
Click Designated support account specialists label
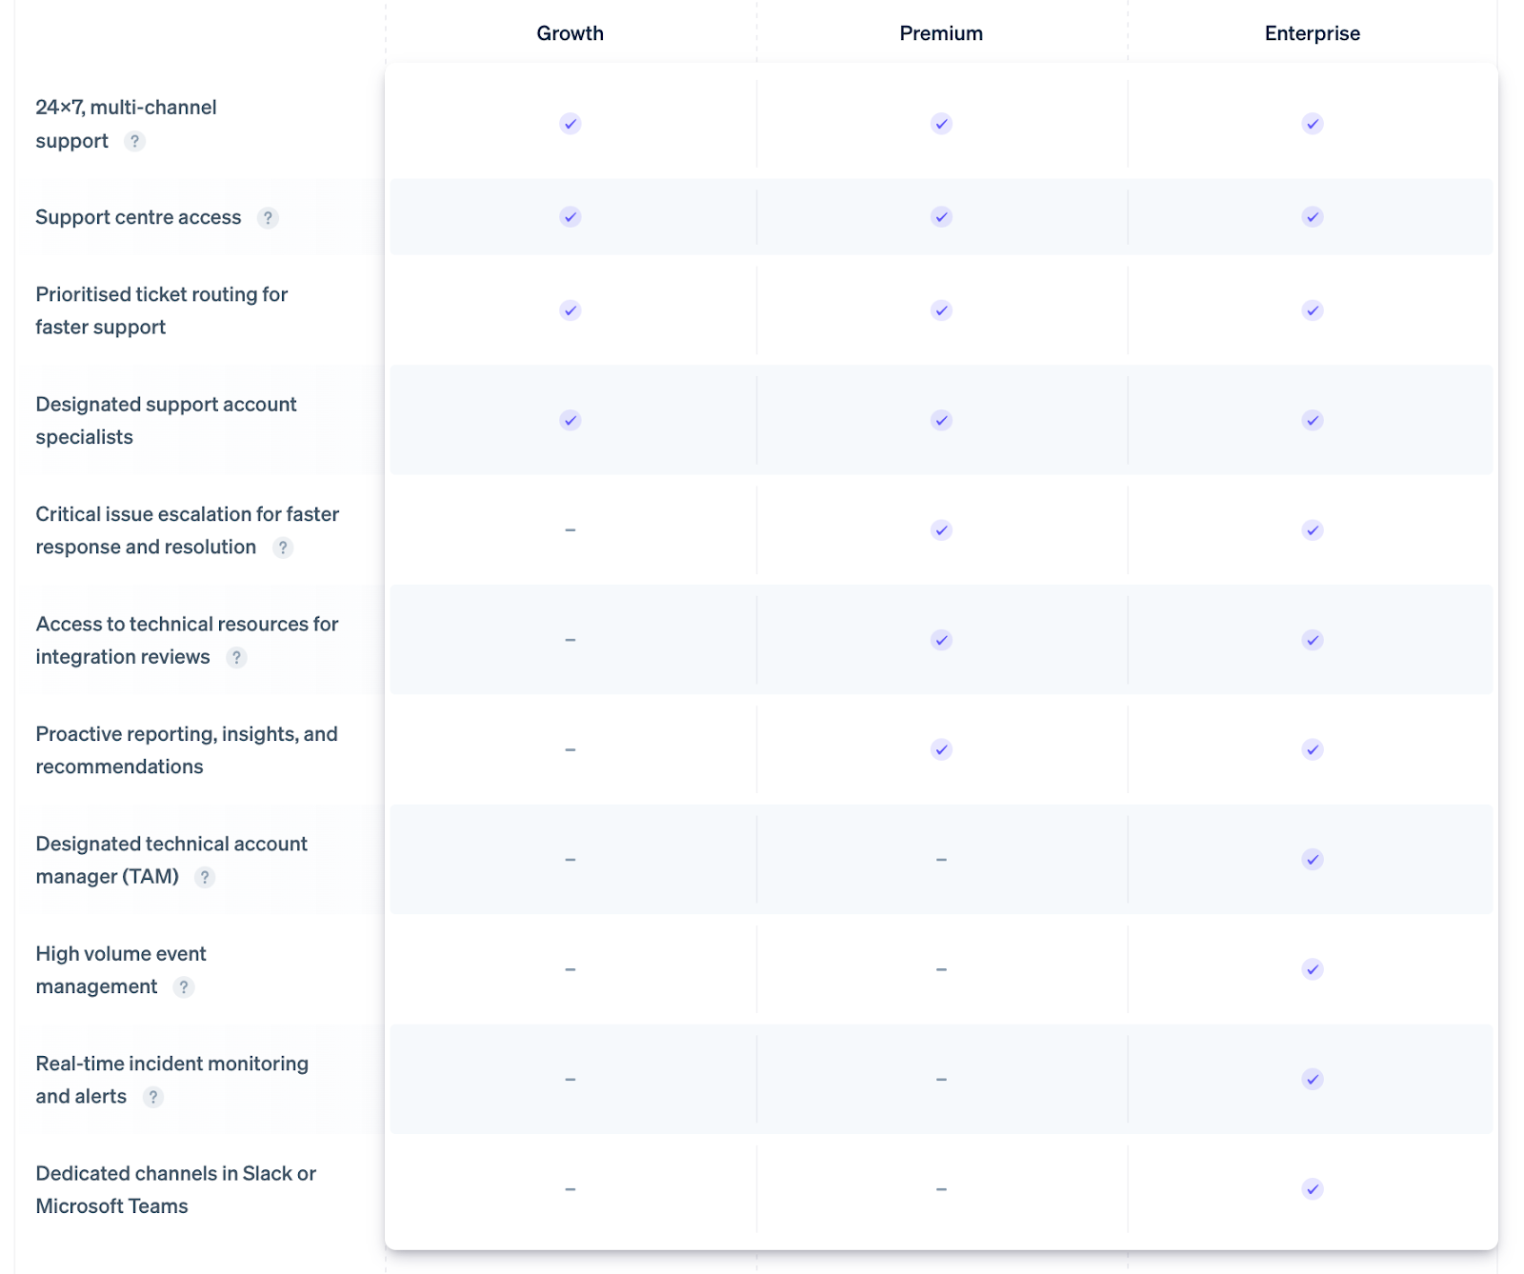[x=166, y=421]
